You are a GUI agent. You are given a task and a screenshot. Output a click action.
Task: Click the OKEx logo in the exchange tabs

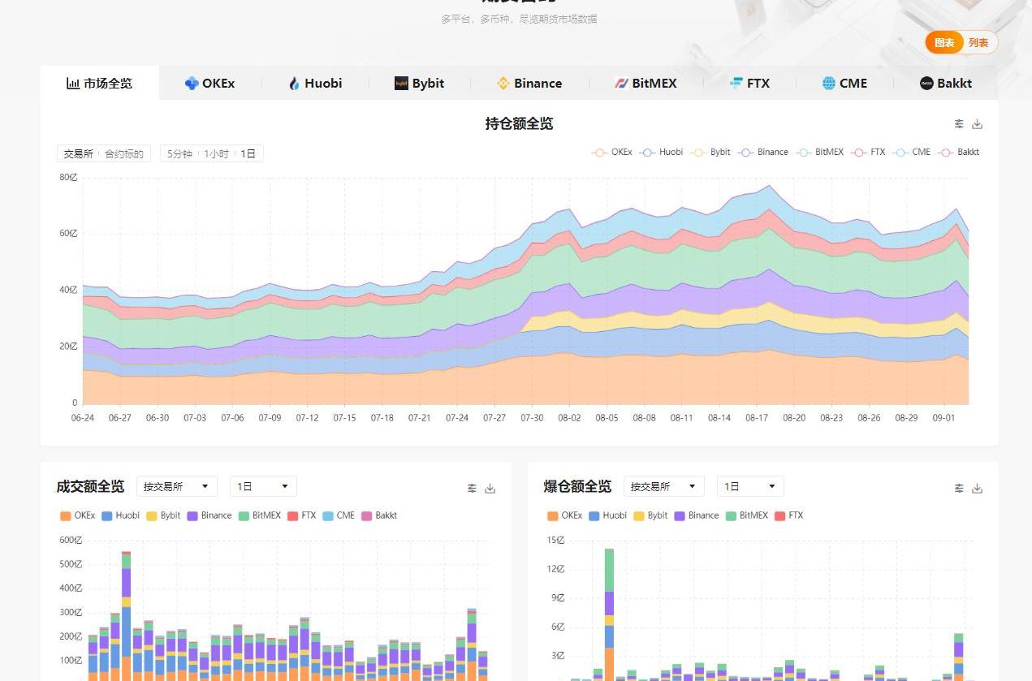192,83
